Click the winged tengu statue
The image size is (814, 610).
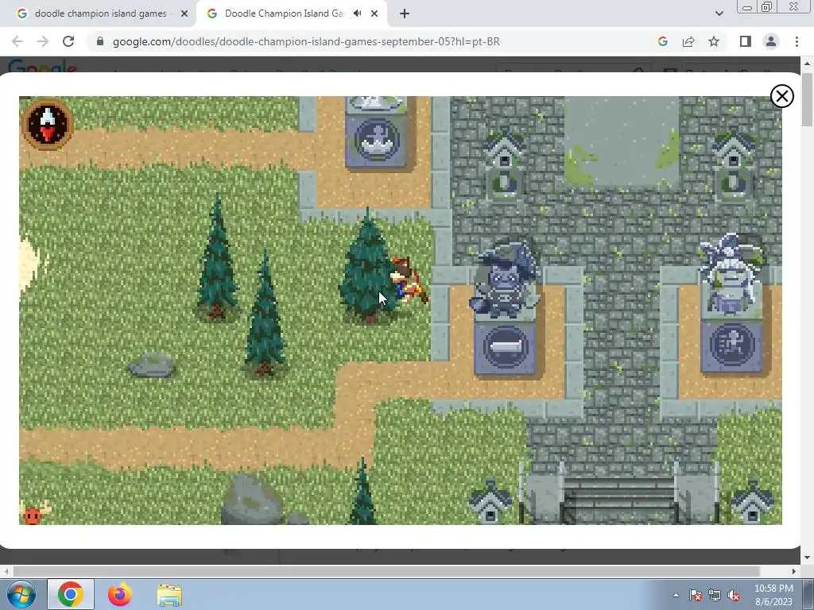coord(731,274)
